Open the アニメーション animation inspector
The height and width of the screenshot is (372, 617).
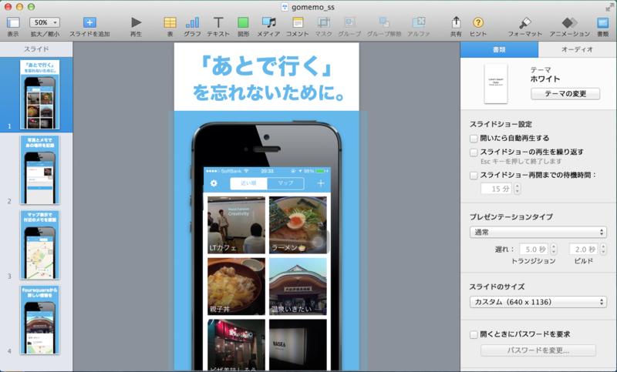tap(569, 23)
